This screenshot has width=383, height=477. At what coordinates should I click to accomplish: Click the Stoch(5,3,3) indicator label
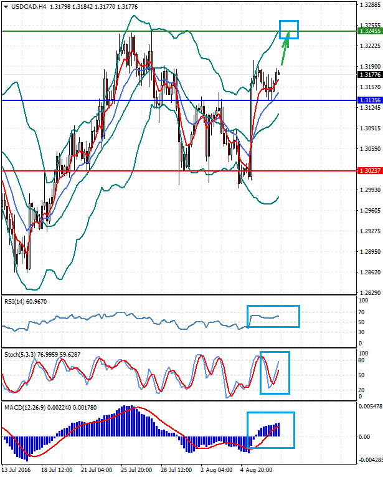tap(19, 354)
